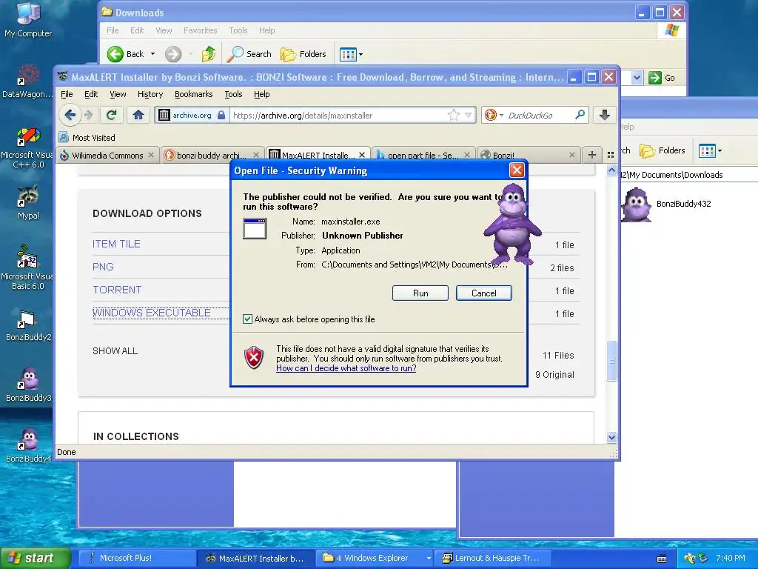The width and height of the screenshot is (758, 569).
Task: Click Search in Downloads window toolbar
Action: tap(250, 53)
